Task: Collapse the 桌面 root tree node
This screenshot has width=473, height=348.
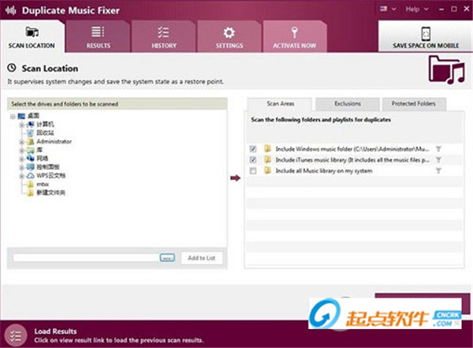Action: (13, 117)
